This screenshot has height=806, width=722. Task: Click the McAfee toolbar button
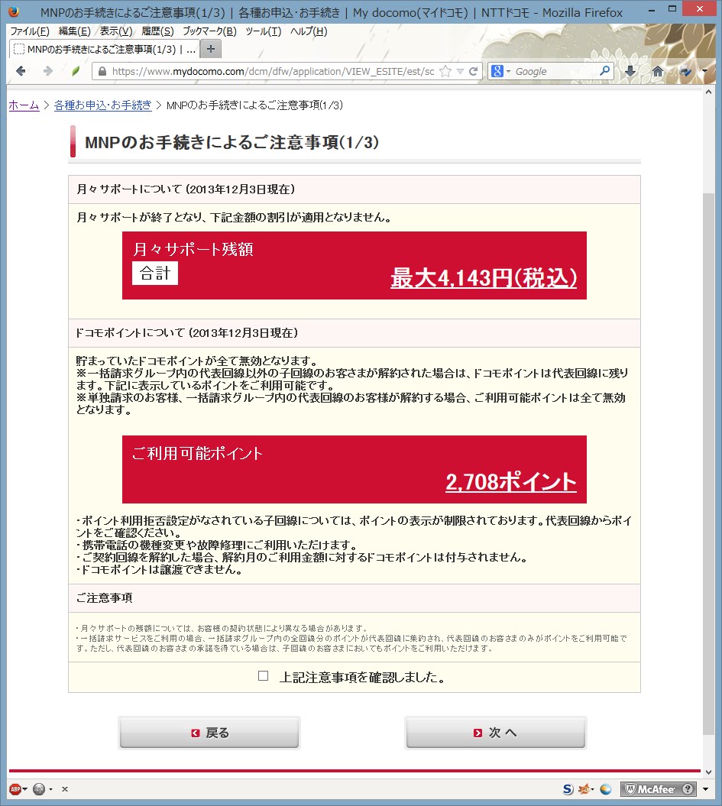click(650, 789)
